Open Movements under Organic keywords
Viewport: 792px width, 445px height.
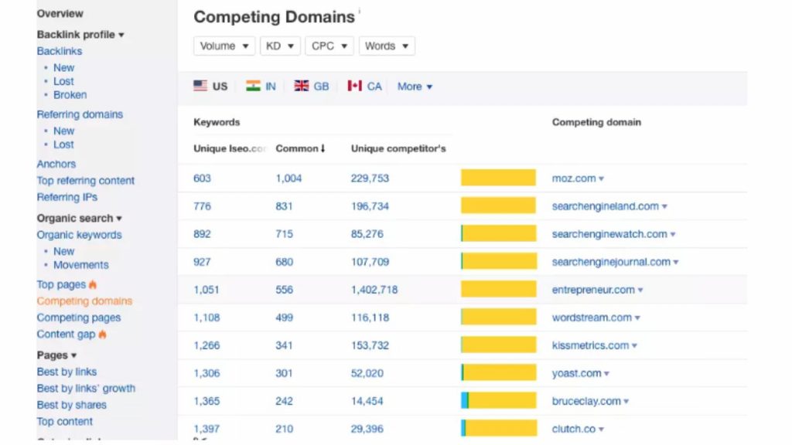click(80, 265)
